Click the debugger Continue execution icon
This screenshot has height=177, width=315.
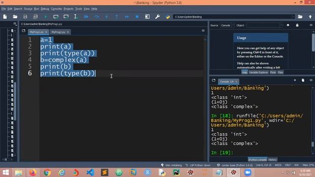pos(127,17)
